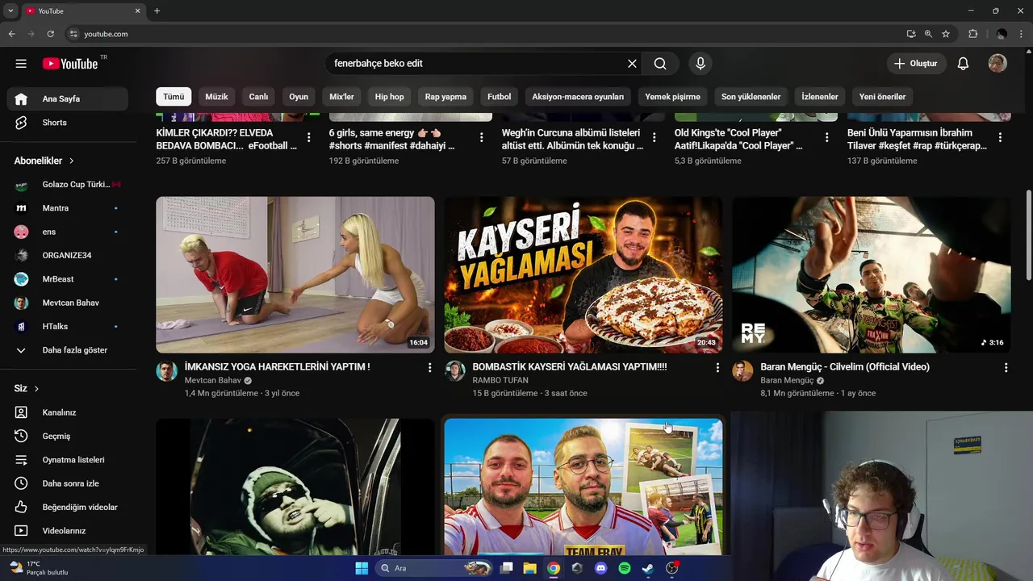
Task: Open a new browser tab with the plus button
Action: coord(157,11)
